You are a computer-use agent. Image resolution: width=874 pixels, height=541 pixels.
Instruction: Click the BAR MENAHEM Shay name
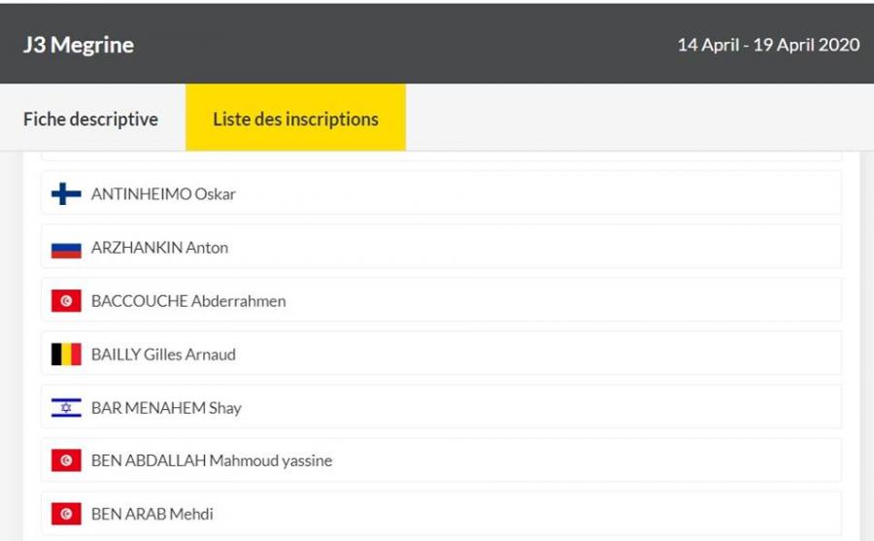pos(166,408)
